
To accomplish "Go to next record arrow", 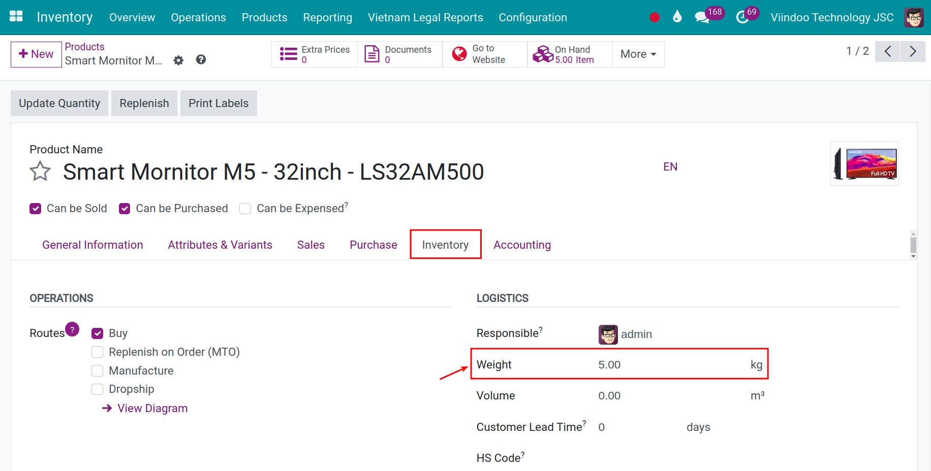I will pos(913,52).
